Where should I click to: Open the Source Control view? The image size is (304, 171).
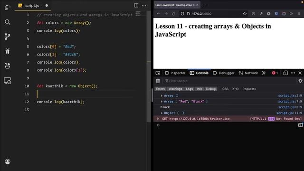pos(8,37)
